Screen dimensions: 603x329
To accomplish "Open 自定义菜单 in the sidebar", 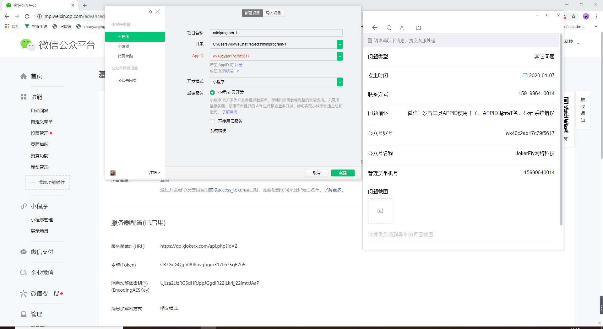I will coord(42,122).
